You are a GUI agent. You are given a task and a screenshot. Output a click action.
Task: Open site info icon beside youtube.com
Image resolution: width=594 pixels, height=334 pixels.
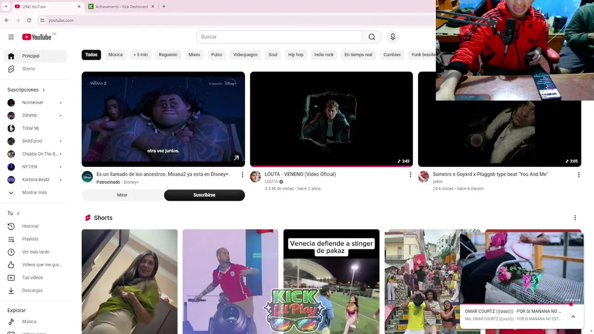[x=42, y=20]
